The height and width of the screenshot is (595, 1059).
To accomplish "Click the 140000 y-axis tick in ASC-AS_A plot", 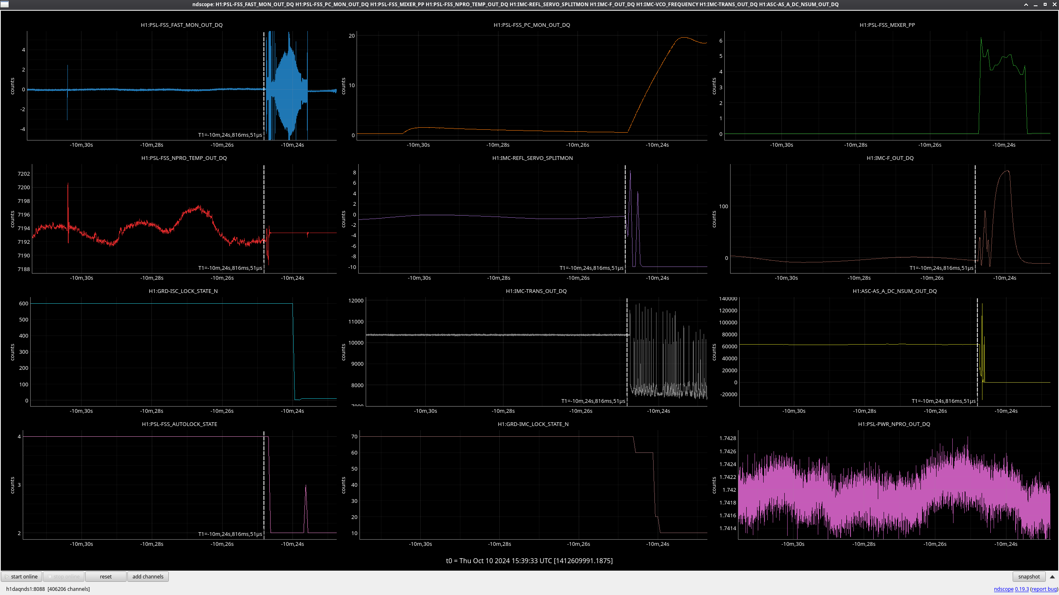I will (x=728, y=298).
